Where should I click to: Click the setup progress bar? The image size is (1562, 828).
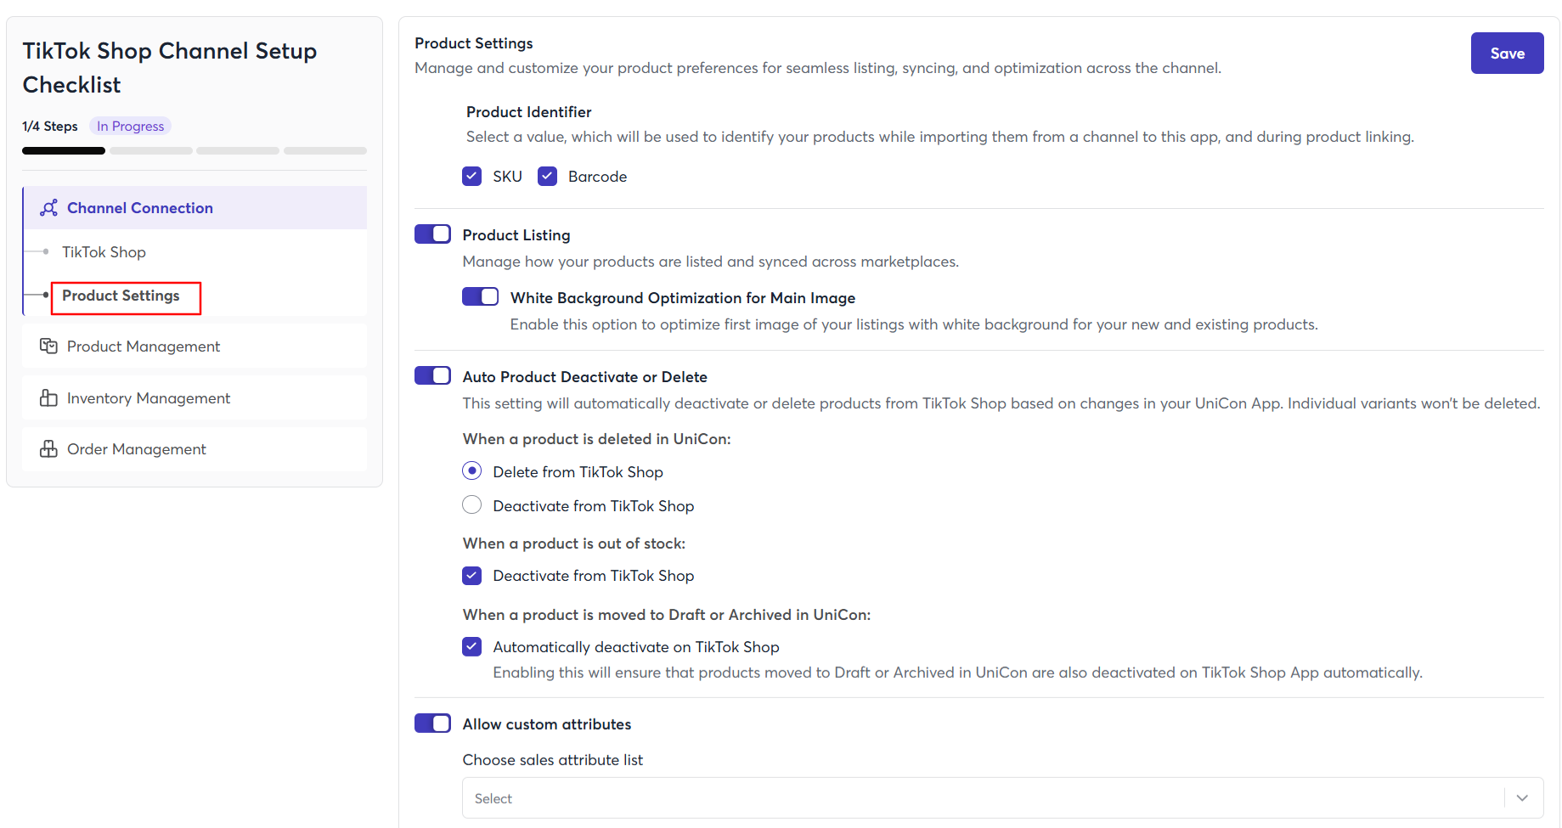[195, 151]
